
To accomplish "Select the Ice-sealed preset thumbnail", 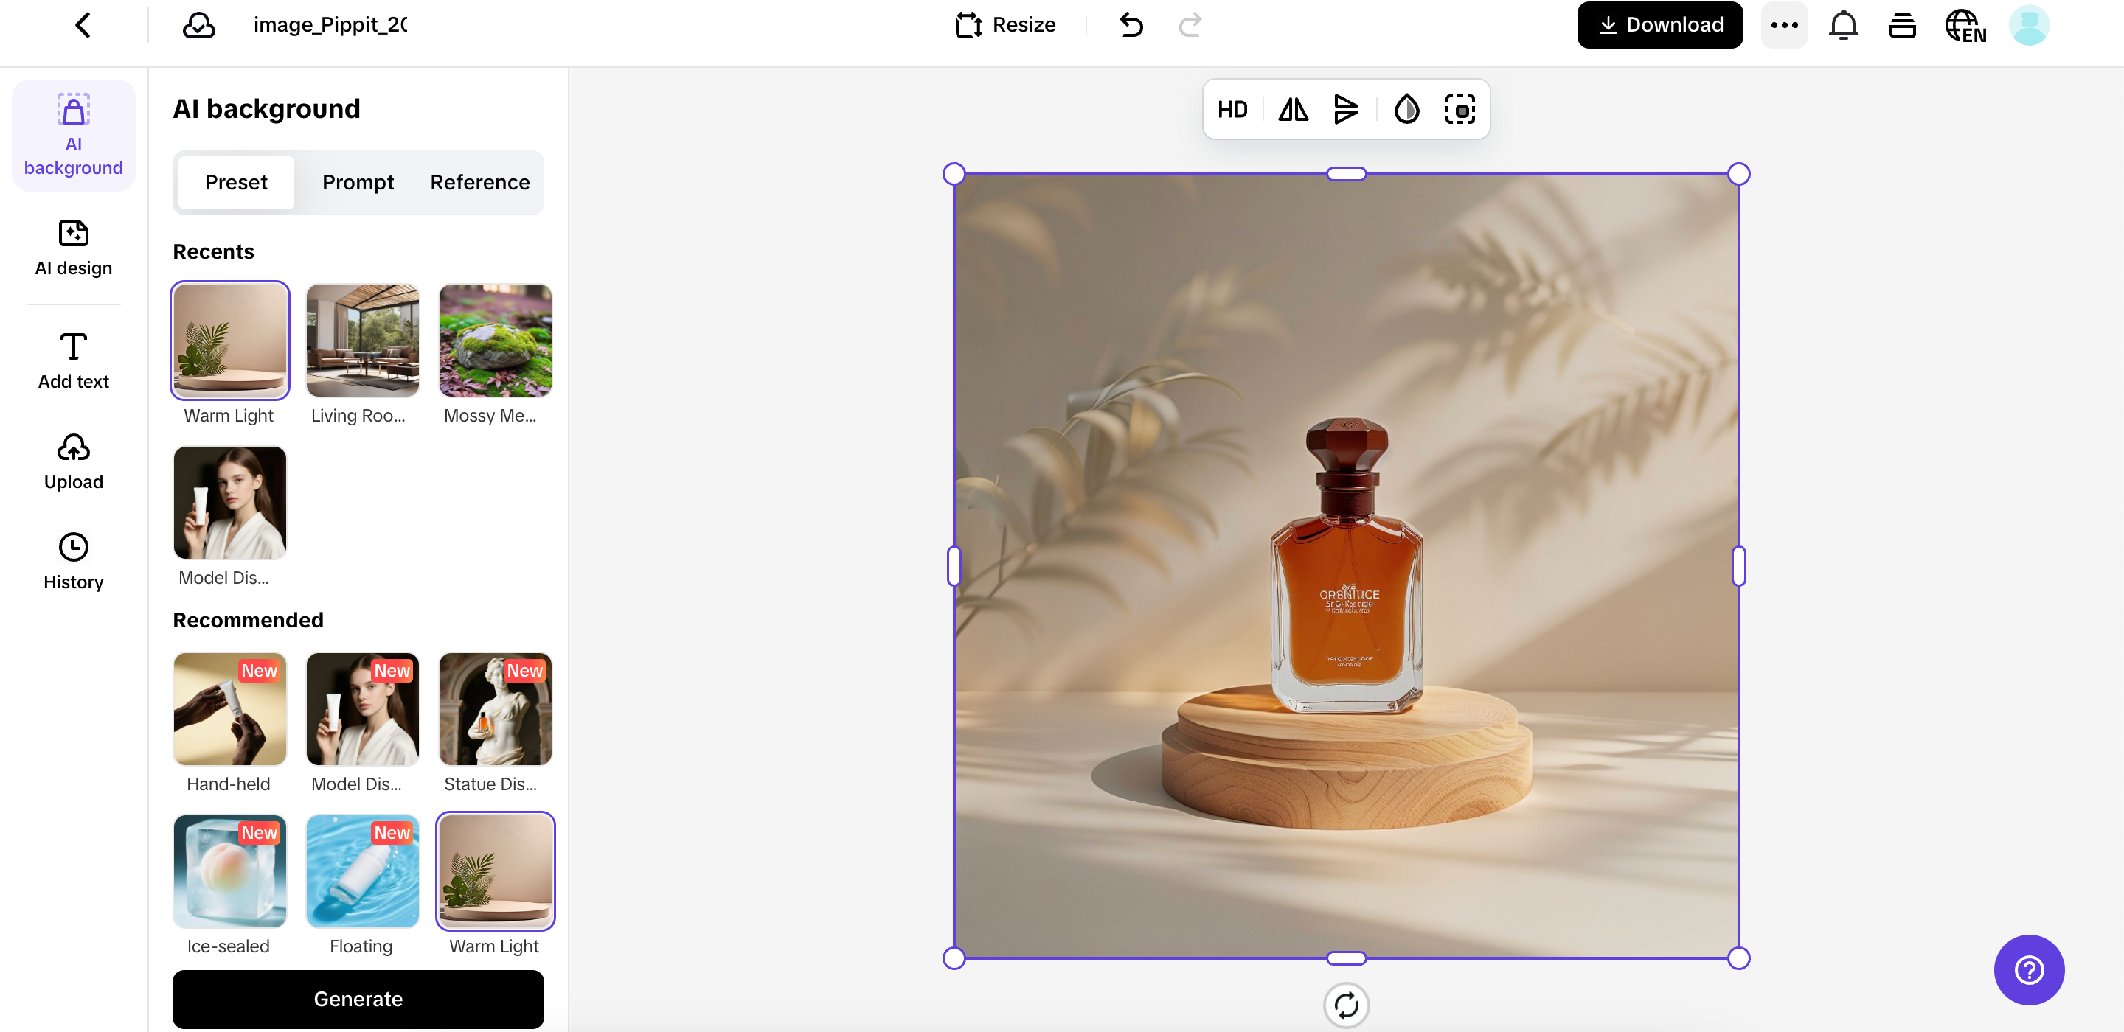I will tap(229, 871).
